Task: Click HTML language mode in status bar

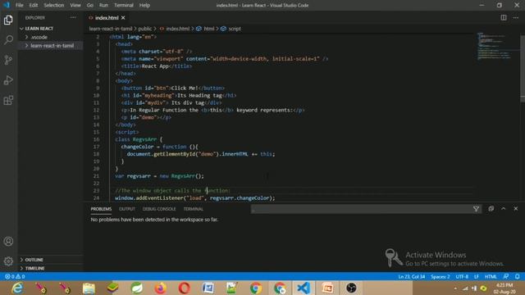Action: click(x=491, y=277)
